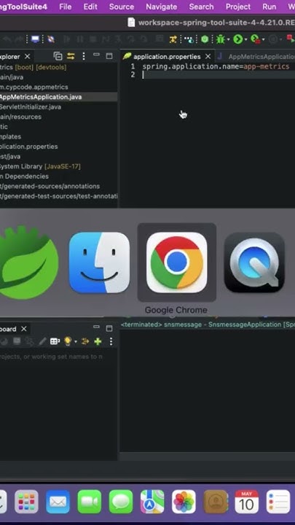295x525 pixels.
Task: Switch to Finder in app switcher
Action: (x=99, y=262)
